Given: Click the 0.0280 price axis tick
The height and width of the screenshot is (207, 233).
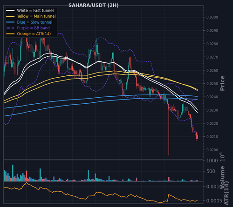Looking at the screenshot, I should pyautogui.click(x=212, y=44).
